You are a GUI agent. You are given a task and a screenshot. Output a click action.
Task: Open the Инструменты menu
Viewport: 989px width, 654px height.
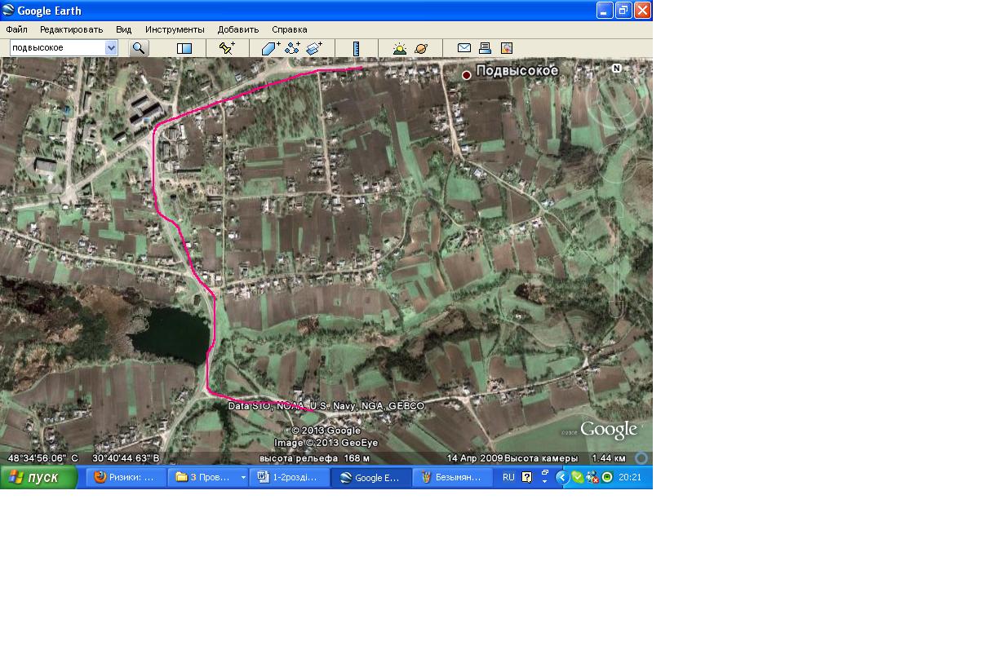click(x=175, y=29)
